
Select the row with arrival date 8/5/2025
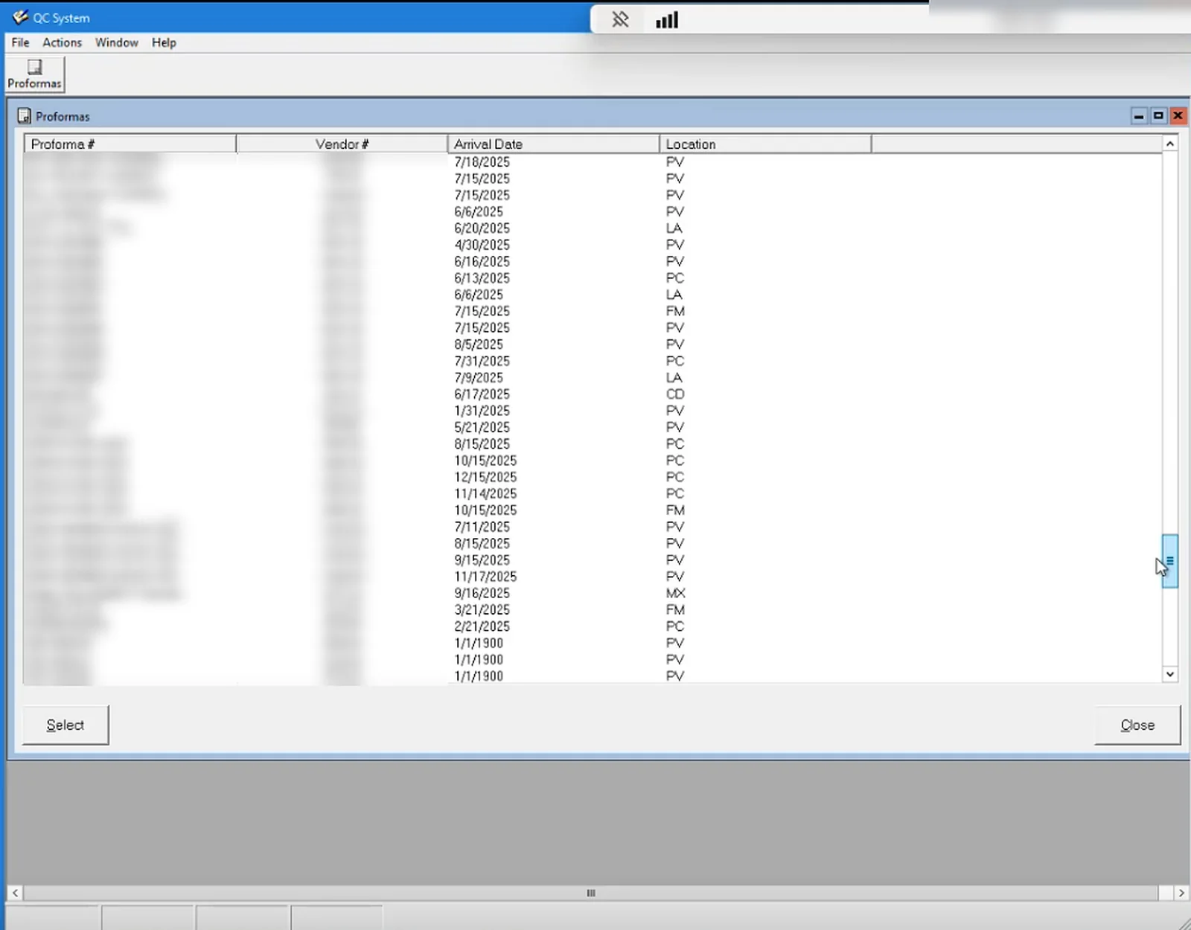[593, 344]
